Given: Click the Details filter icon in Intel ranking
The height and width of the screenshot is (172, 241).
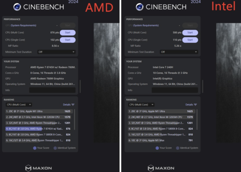Looking at the screenshot, I should point(196,105).
